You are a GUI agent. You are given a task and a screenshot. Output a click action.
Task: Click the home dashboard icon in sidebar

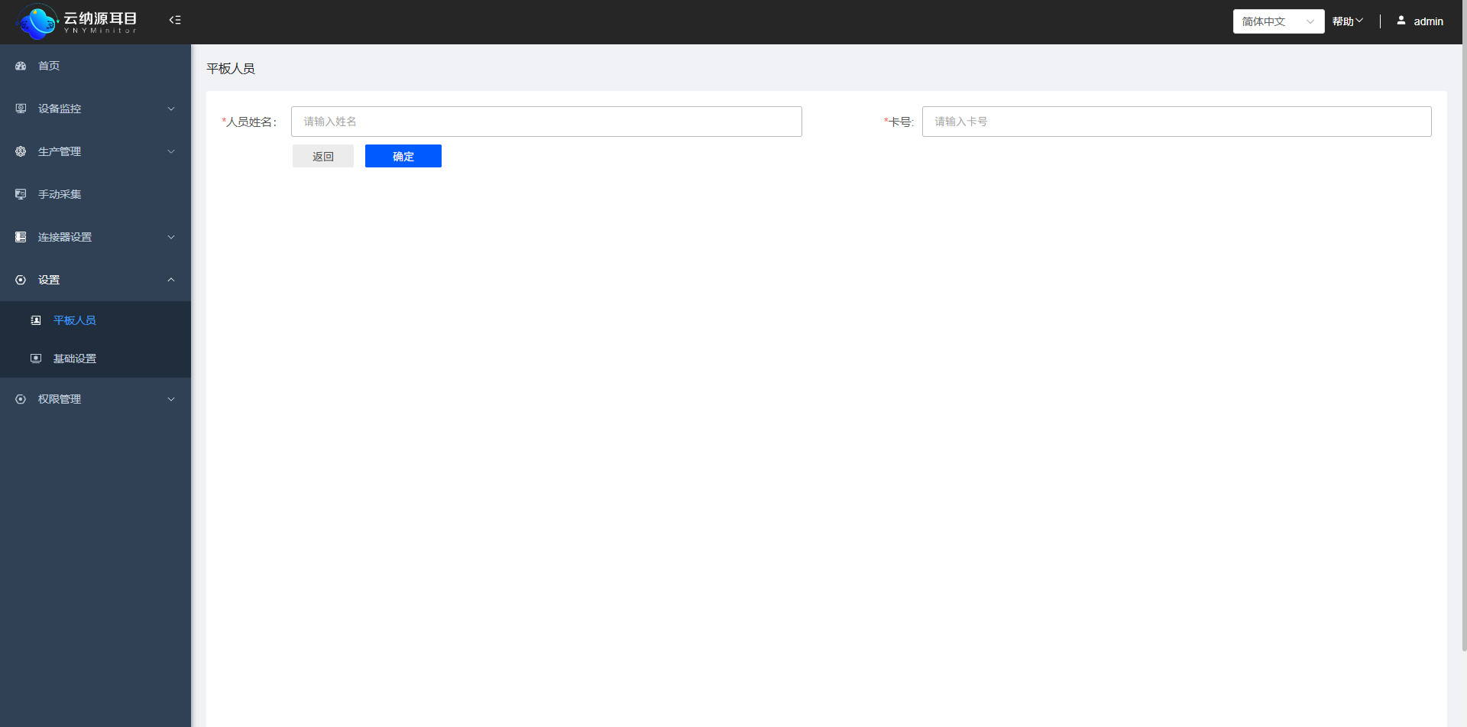coord(21,66)
